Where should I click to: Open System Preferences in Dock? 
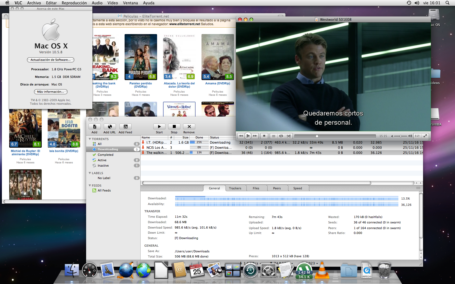click(x=268, y=270)
